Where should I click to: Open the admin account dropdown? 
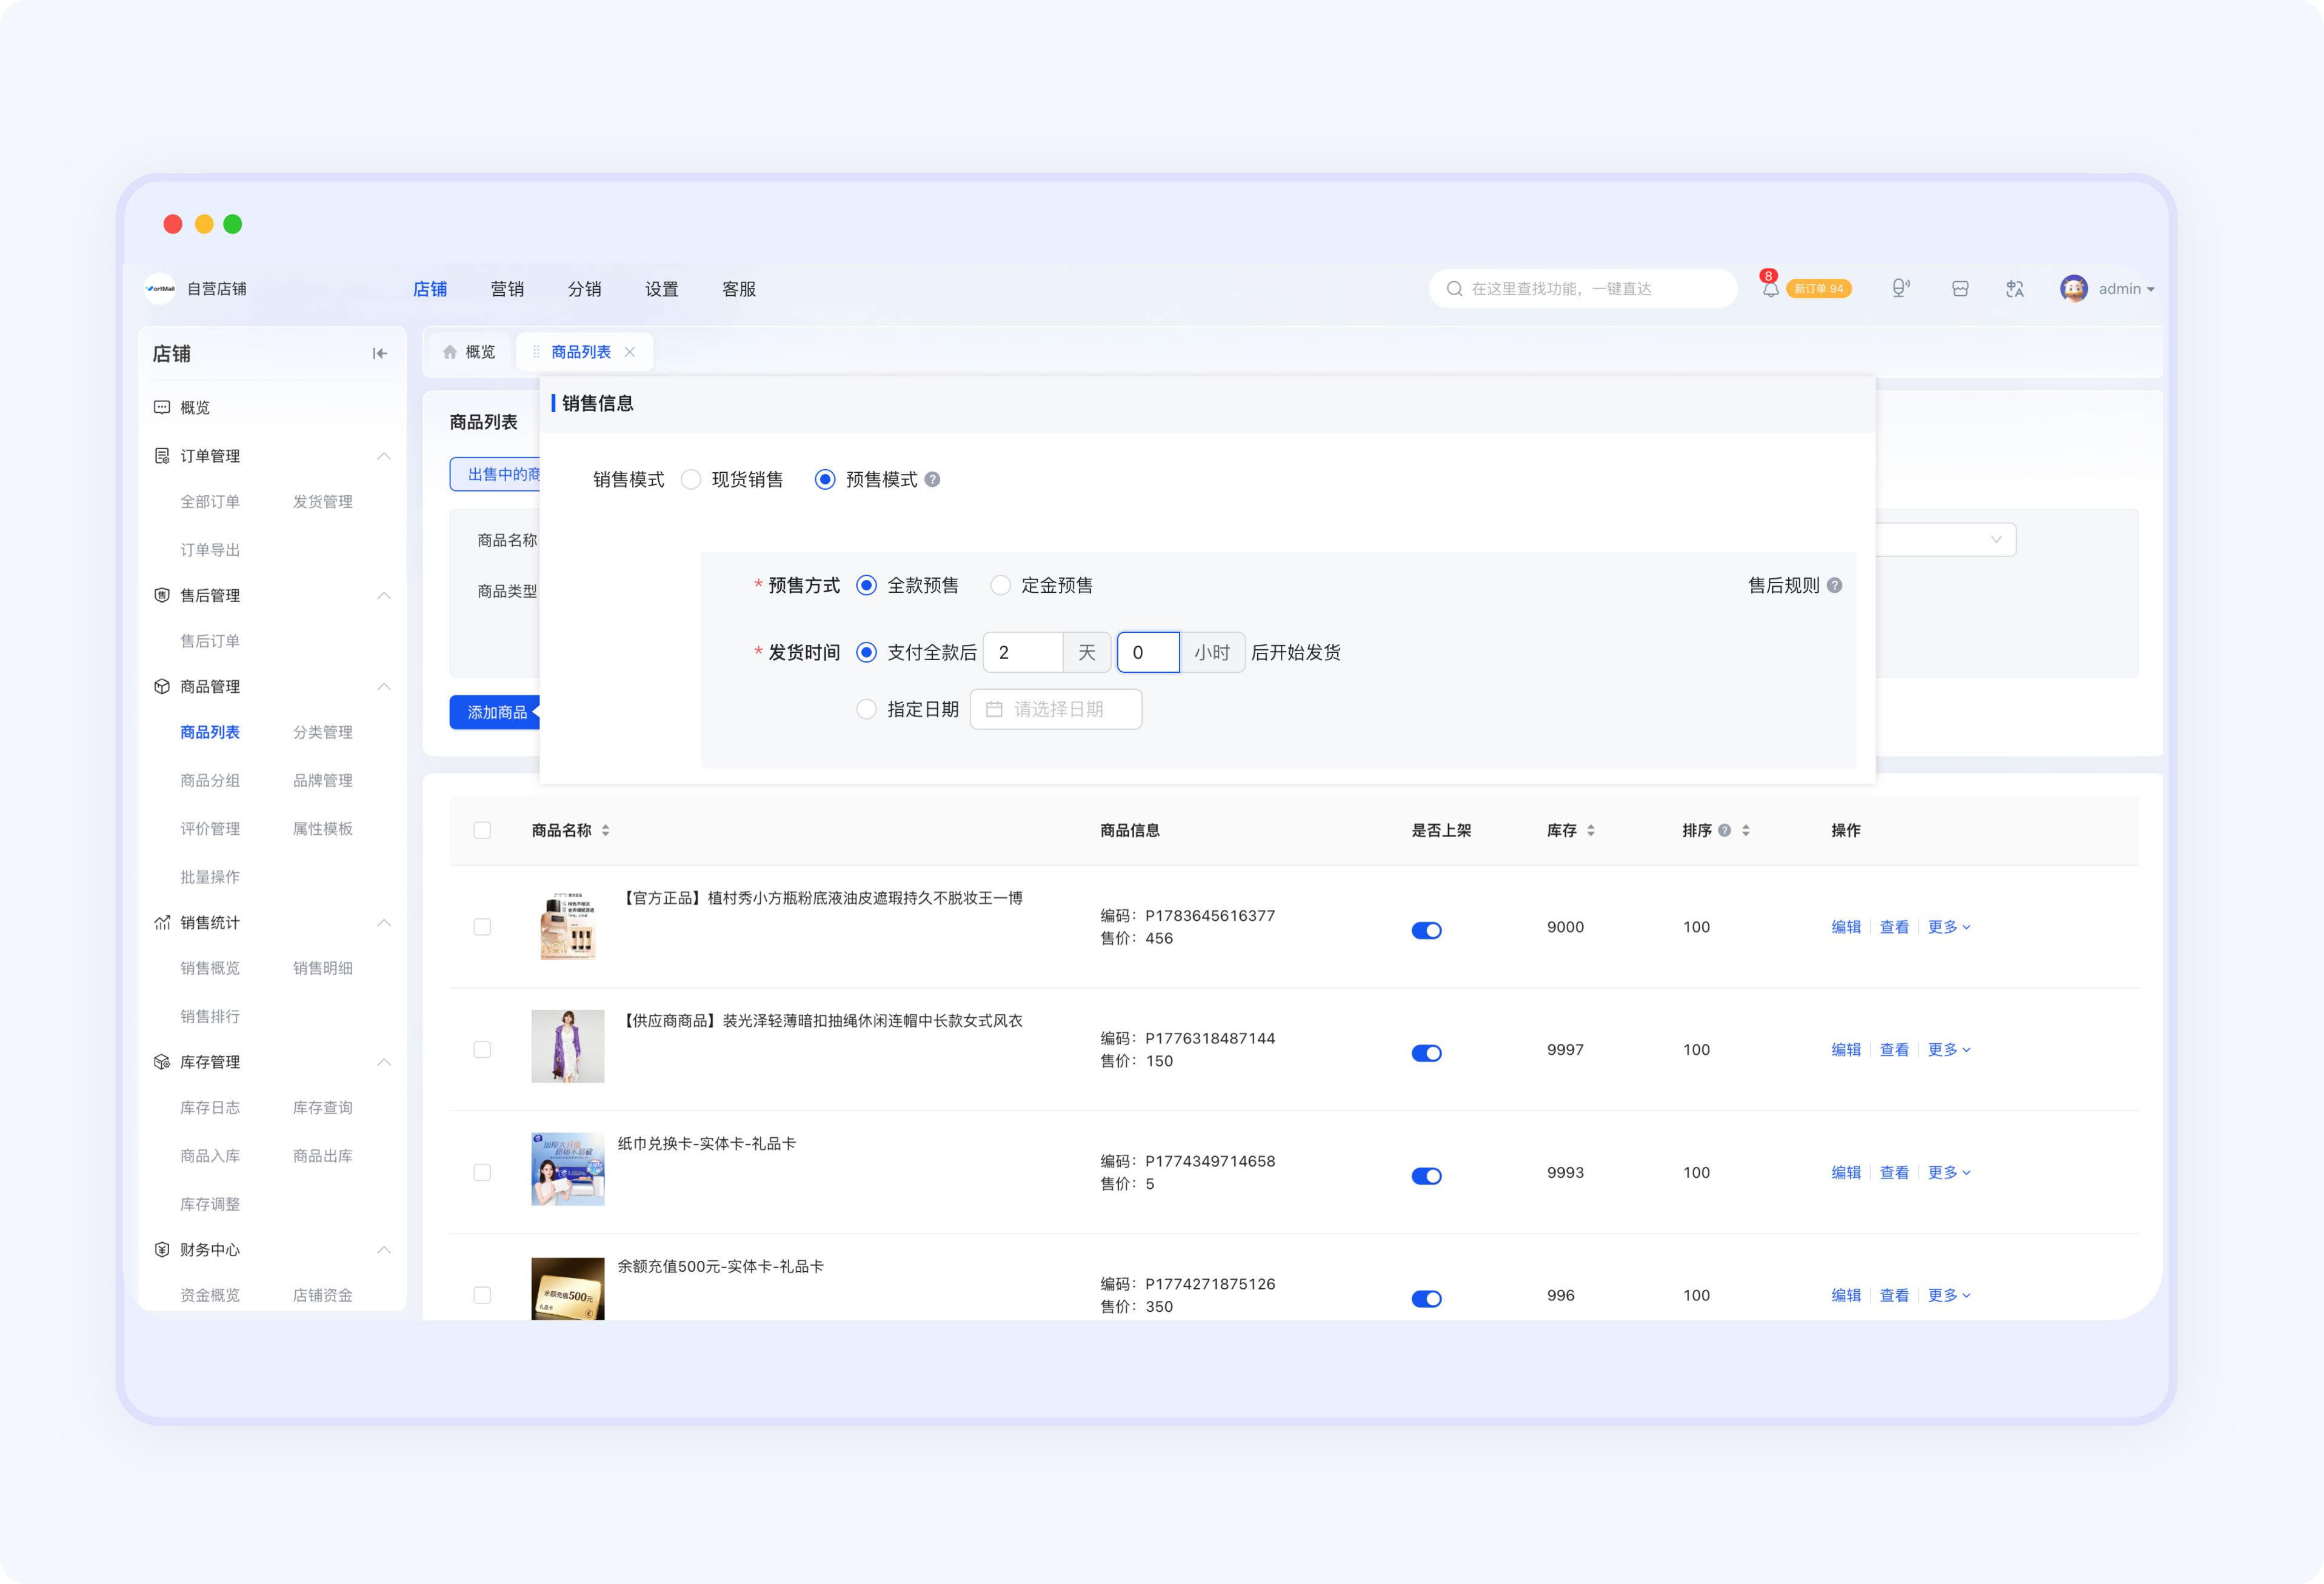2108,289
